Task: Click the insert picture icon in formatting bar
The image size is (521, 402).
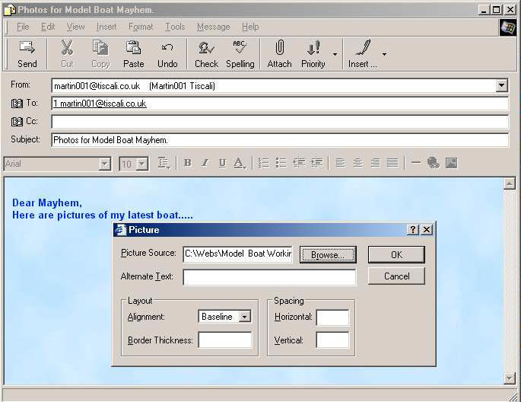Action: (x=451, y=163)
